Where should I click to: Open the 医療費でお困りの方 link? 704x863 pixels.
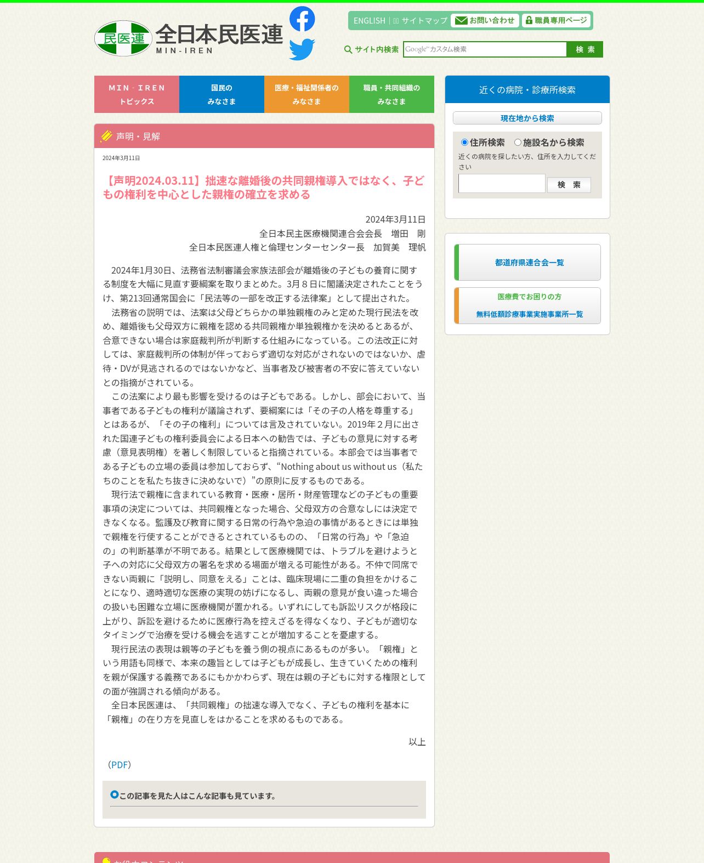[530, 297]
